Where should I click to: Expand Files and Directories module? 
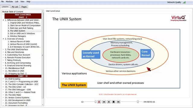coord(3,52)
